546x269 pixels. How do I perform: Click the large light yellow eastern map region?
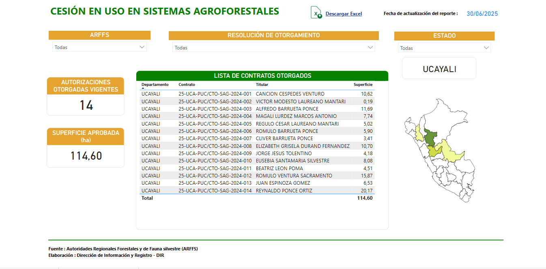click(450, 153)
